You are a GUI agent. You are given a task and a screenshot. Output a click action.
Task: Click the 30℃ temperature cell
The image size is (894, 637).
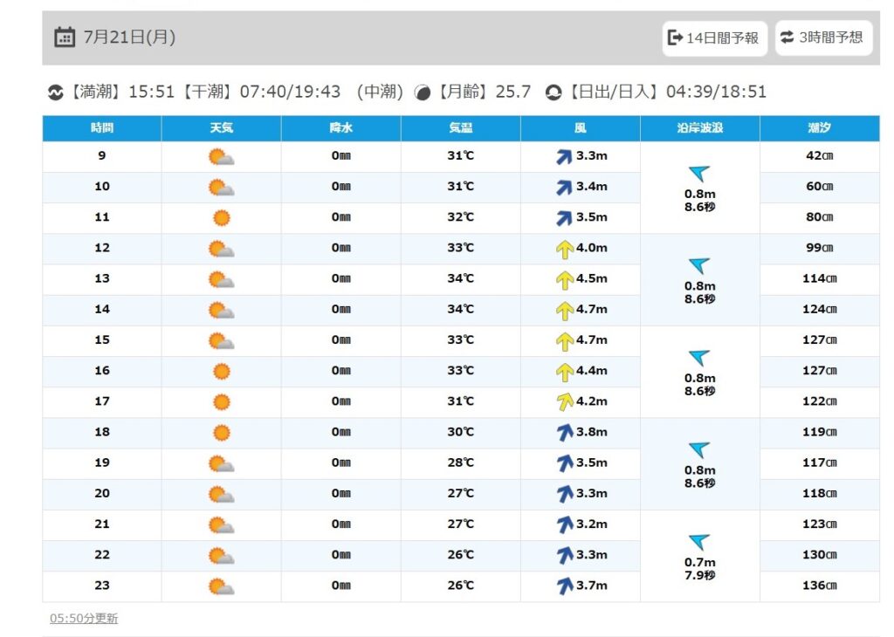click(461, 432)
